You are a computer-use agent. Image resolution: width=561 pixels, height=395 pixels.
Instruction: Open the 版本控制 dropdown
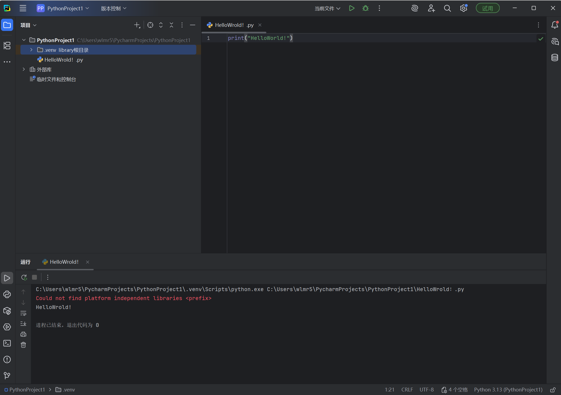113,8
